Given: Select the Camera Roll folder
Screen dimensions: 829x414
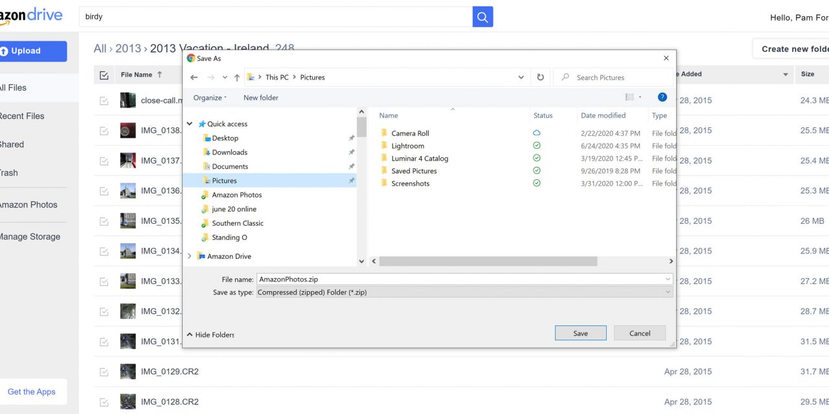Looking at the screenshot, I should coord(409,133).
